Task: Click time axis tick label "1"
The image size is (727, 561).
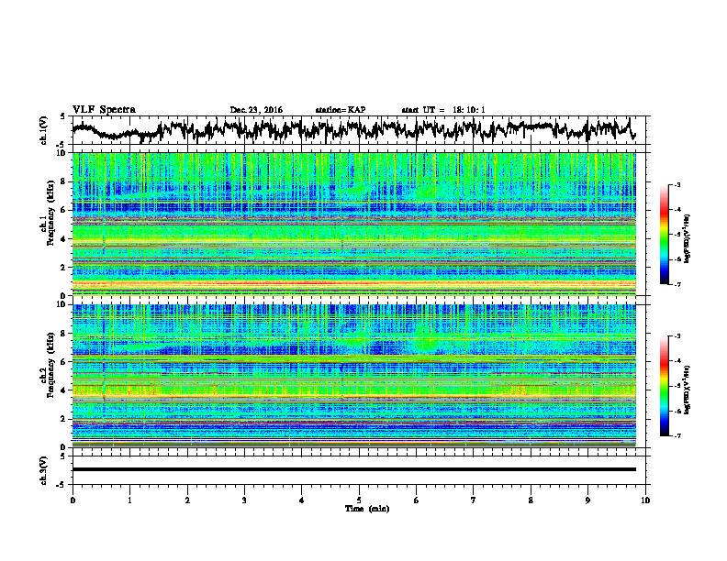Action: [x=129, y=500]
